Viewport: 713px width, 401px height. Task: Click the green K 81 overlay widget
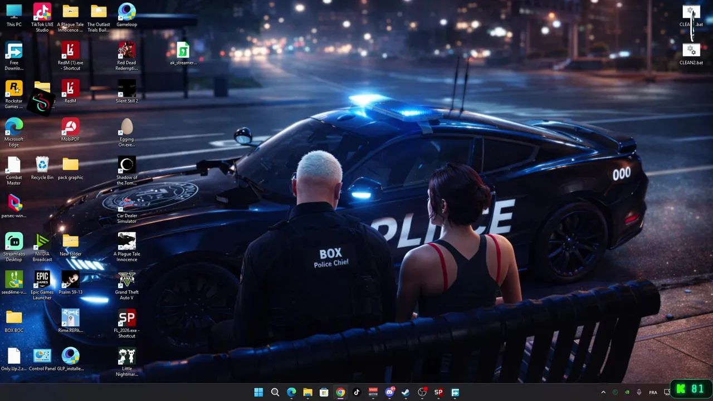tap(691, 389)
